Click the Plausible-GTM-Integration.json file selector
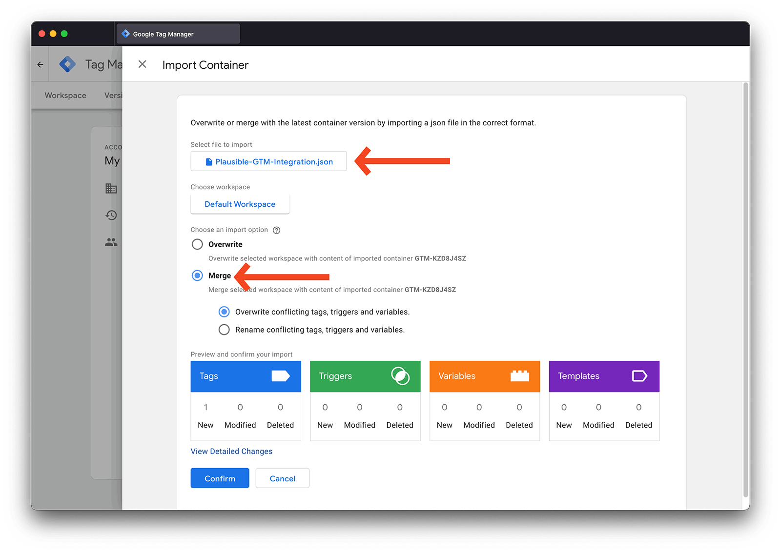Viewport: 781px width, 551px height. coord(268,161)
